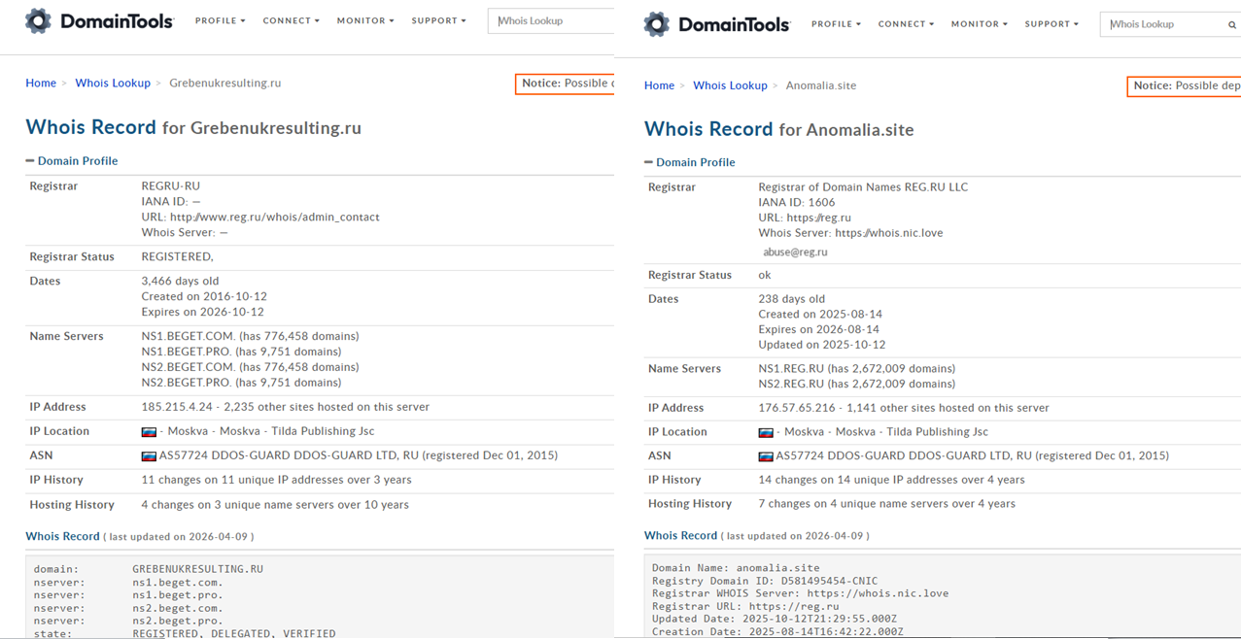1241x639 pixels.
Task: Collapse Domain Profile section for Grebenukresulting.ru
Action: click(72, 161)
